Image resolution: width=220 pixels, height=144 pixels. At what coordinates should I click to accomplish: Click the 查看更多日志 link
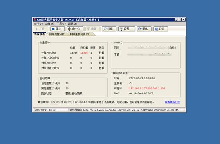coord(172,102)
